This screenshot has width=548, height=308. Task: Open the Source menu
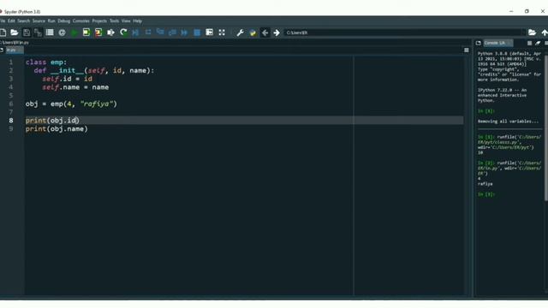click(39, 21)
